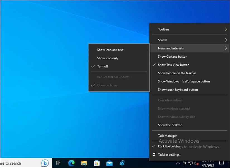Viewport: 230px width, 168px height.
Task: Click the muted volume tray icon
Action: pyautogui.click(x=197, y=163)
